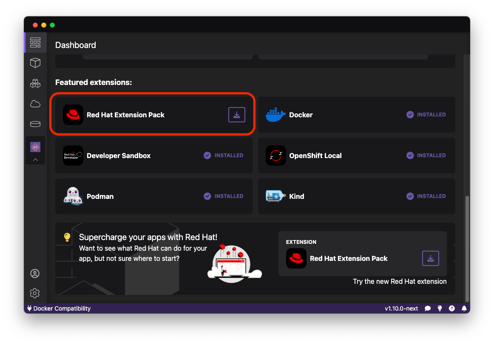Viewport: 494px width, 345px height.
Task: Open the notifications bell icon
Action: tap(464, 308)
